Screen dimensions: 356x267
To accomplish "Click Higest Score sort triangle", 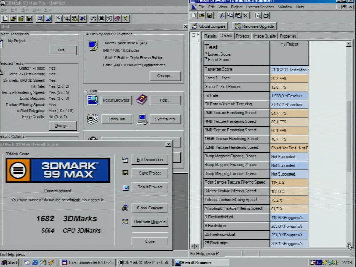I will tap(206, 59).
